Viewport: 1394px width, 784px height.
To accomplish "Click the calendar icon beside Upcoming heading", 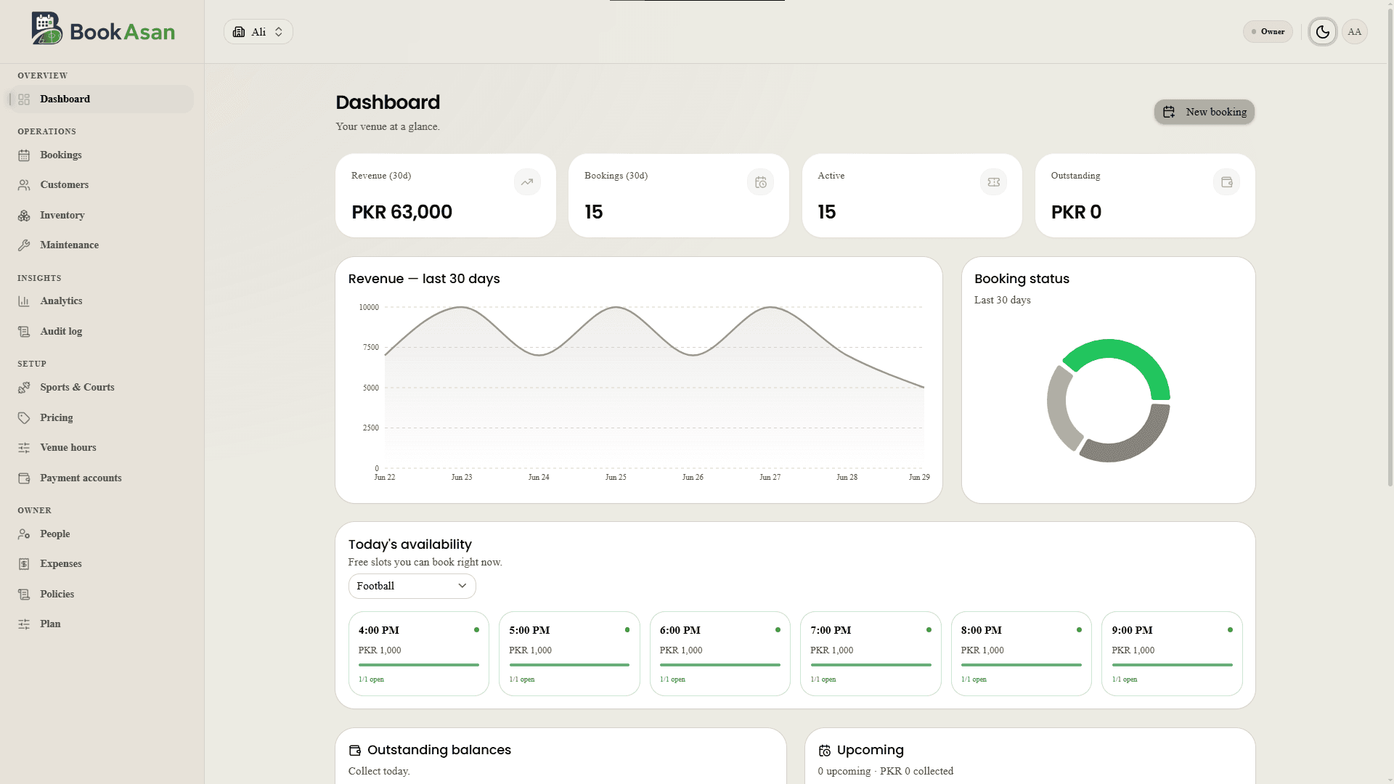I will coord(825,751).
